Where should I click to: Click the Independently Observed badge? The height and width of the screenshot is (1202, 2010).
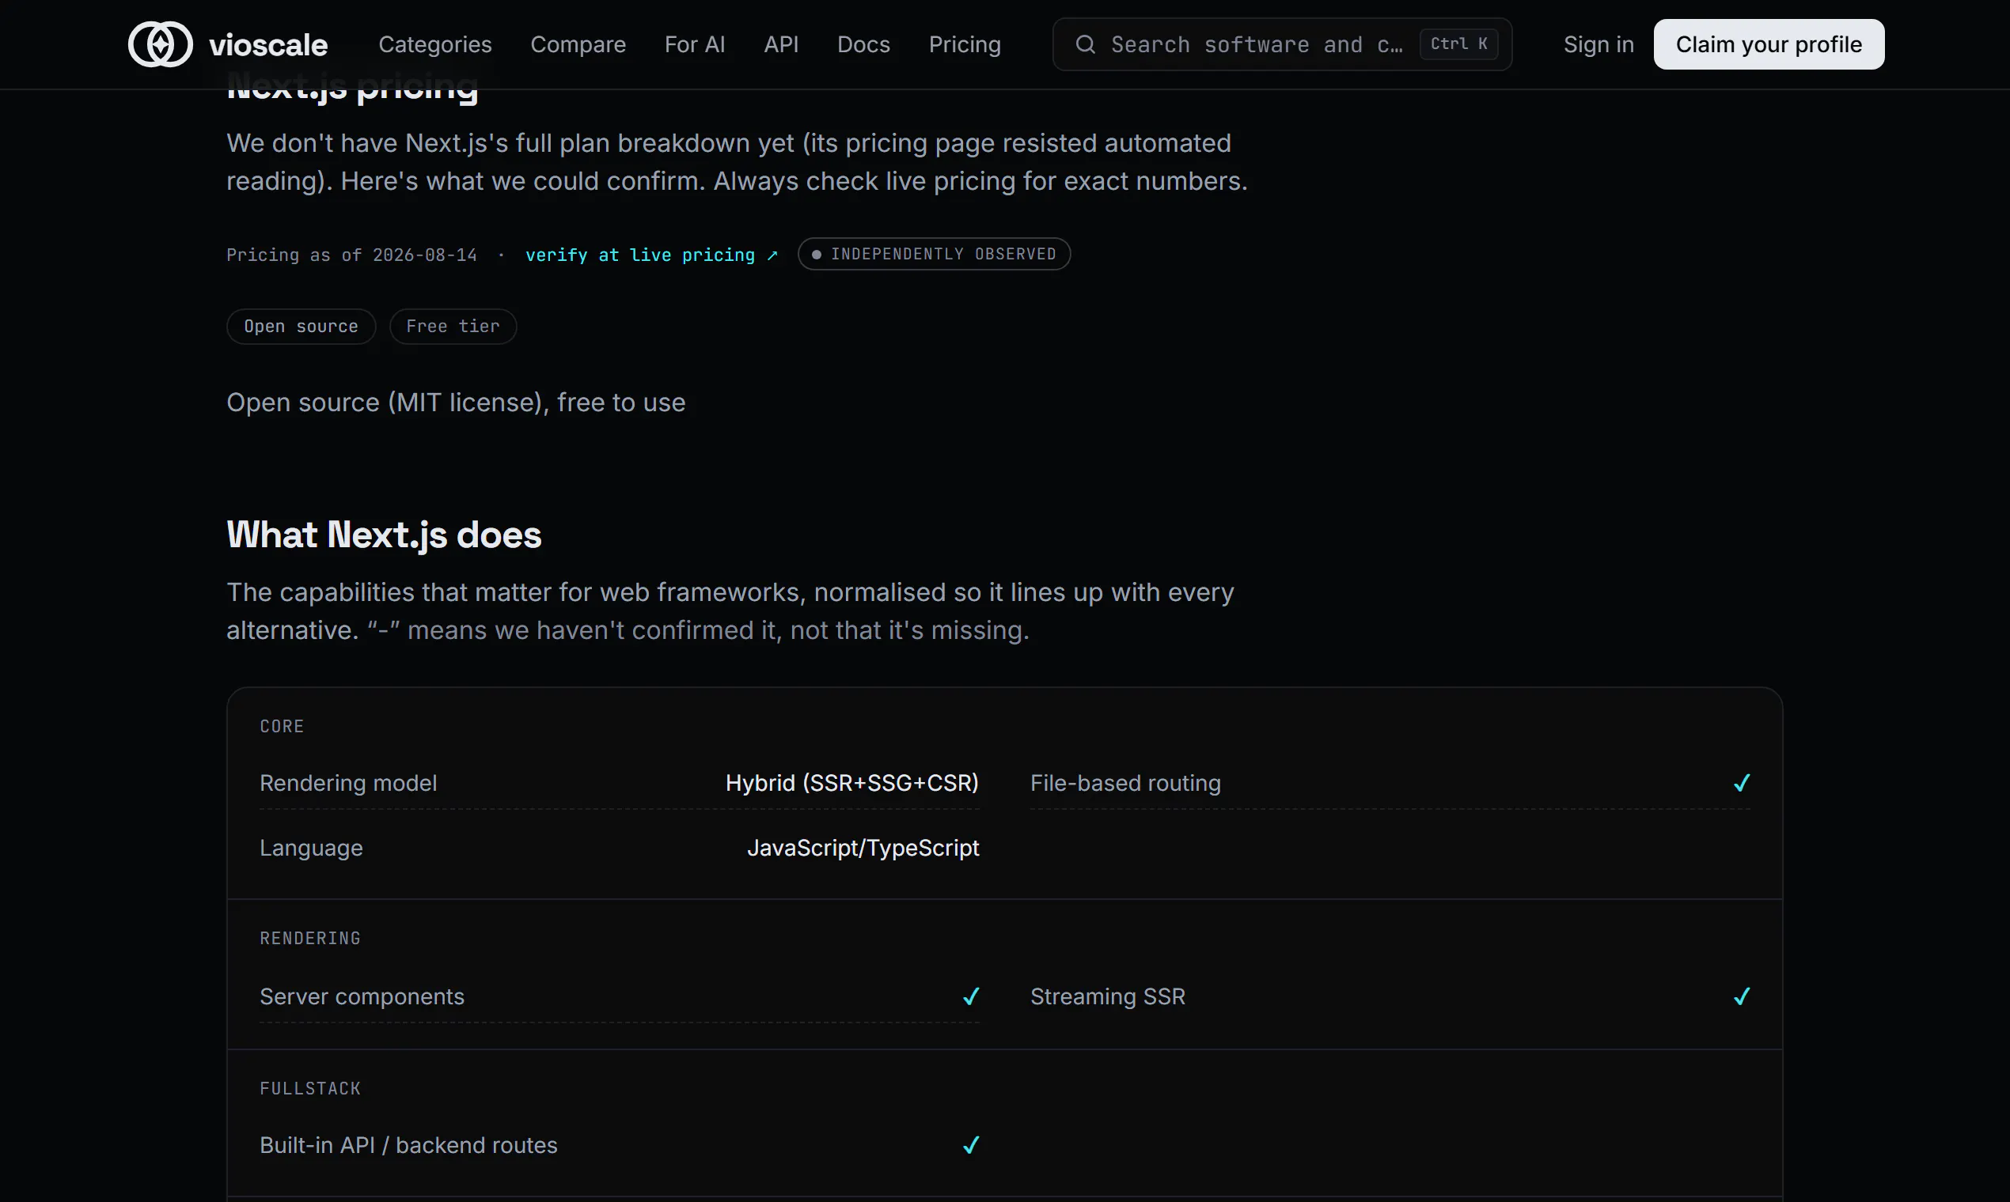[x=934, y=255]
